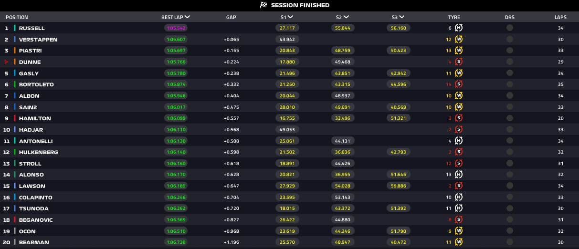Click Tsunoda's hard tyre icon
The width and height of the screenshot is (579, 249).
coord(459,208)
